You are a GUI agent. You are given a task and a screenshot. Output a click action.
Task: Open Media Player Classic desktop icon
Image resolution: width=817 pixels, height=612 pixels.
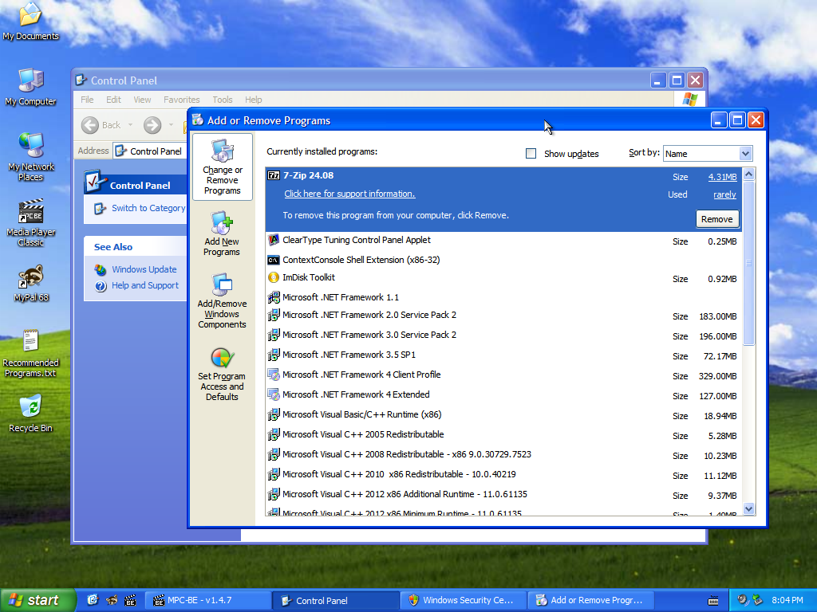pos(30,223)
